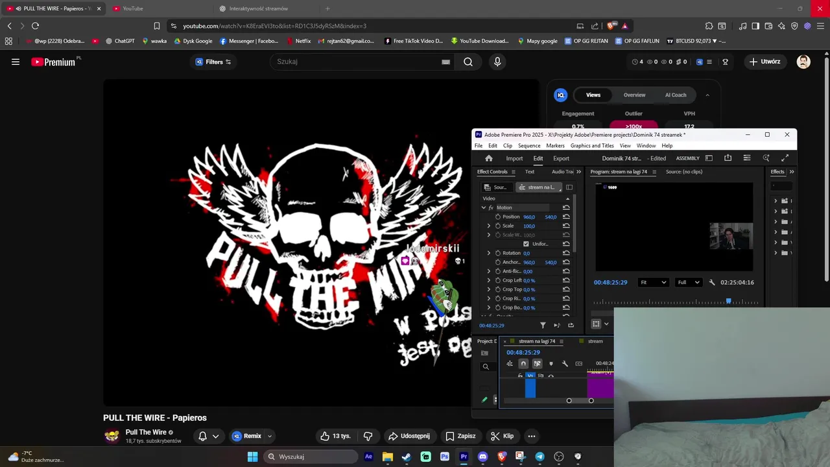Image resolution: width=830 pixels, height=467 pixels.
Task: Click insert-as-nest sequence icon in timeline
Action: pyautogui.click(x=510, y=364)
